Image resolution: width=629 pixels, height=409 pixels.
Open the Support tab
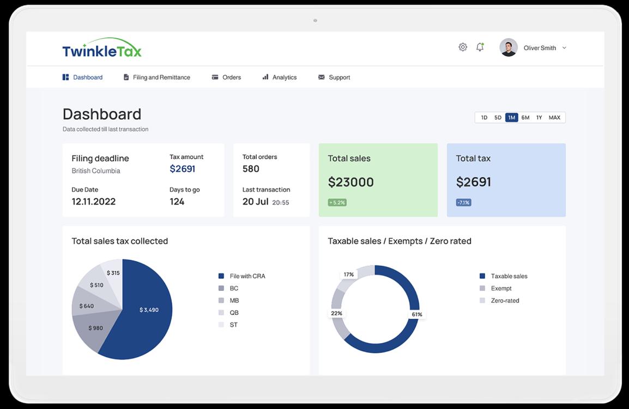coord(334,77)
